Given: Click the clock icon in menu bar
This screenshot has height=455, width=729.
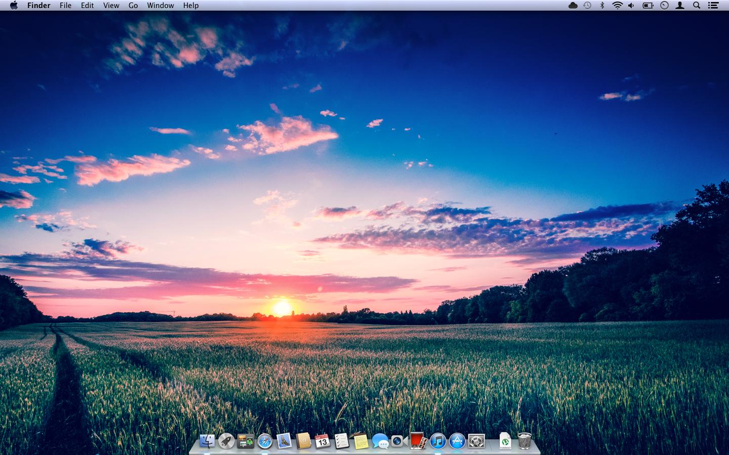Looking at the screenshot, I should pyautogui.click(x=665, y=6).
